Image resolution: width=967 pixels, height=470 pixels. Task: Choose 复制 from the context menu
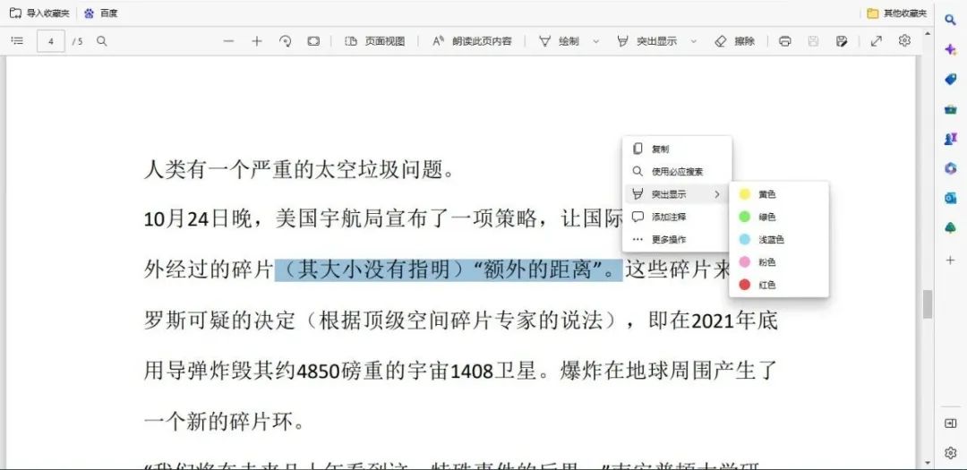point(677,150)
